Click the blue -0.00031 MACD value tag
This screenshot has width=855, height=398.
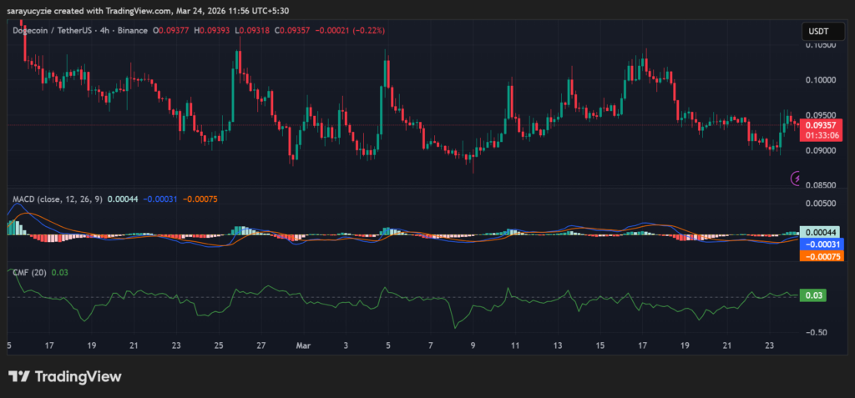pyautogui.click(x=820, y=244)
